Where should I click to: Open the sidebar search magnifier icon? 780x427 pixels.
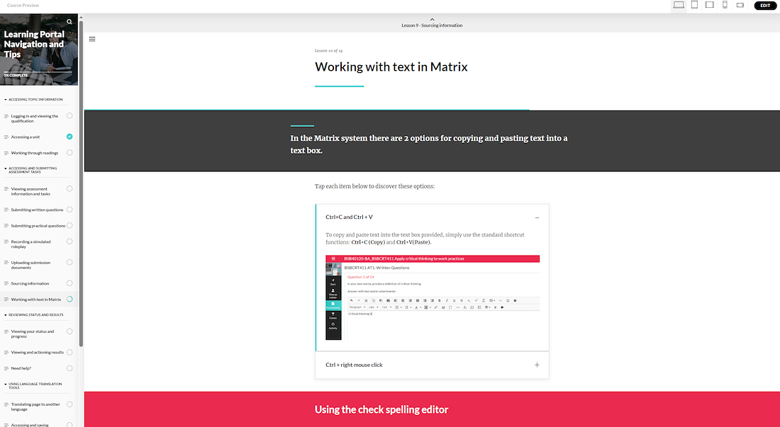[x=69, y=22]
